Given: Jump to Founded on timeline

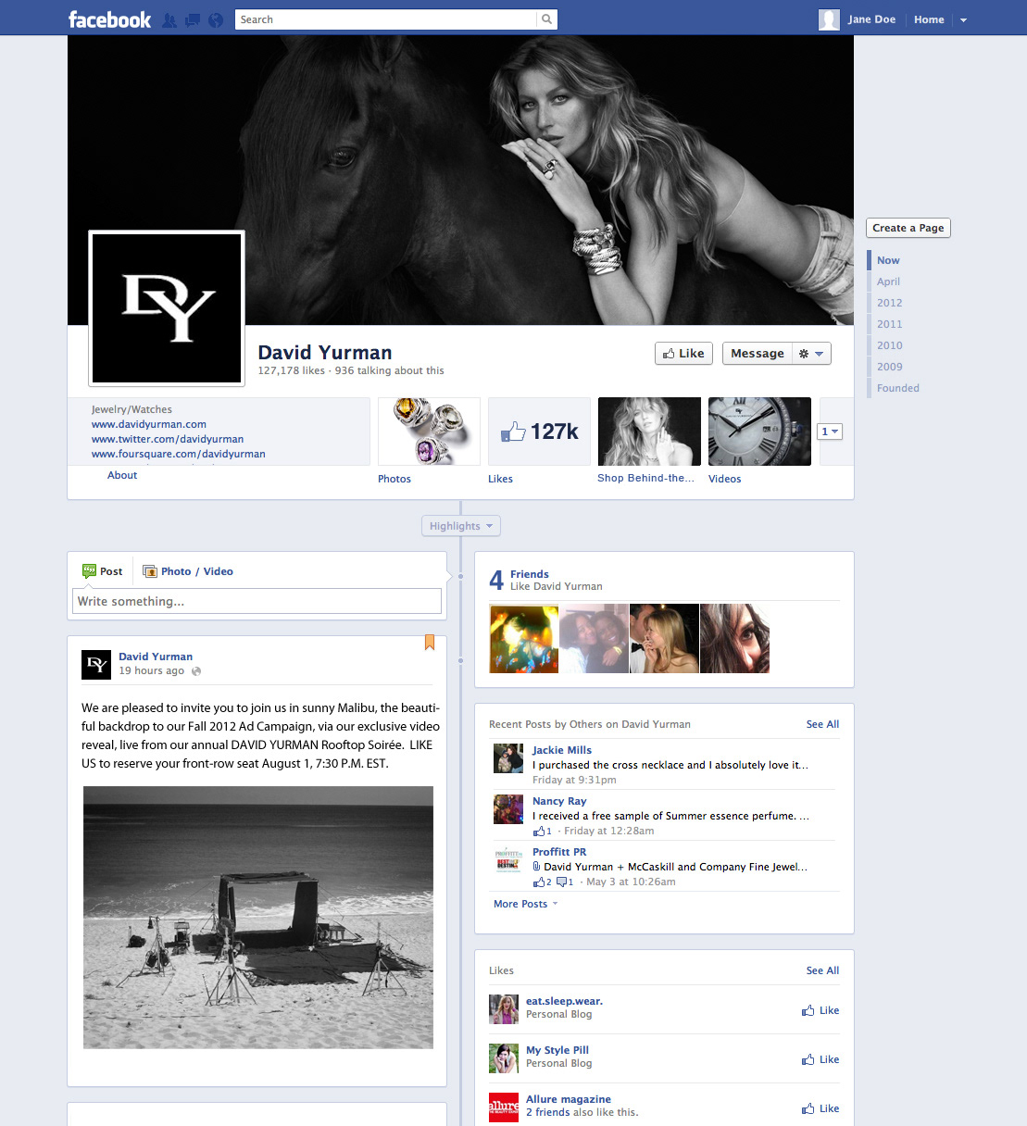Looking at the screenshot, I should 898,388.
